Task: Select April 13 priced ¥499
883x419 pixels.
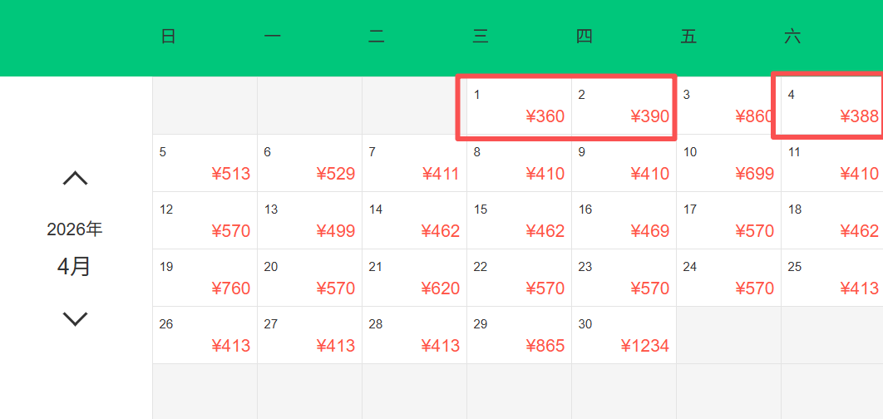Action: [310, 221]
